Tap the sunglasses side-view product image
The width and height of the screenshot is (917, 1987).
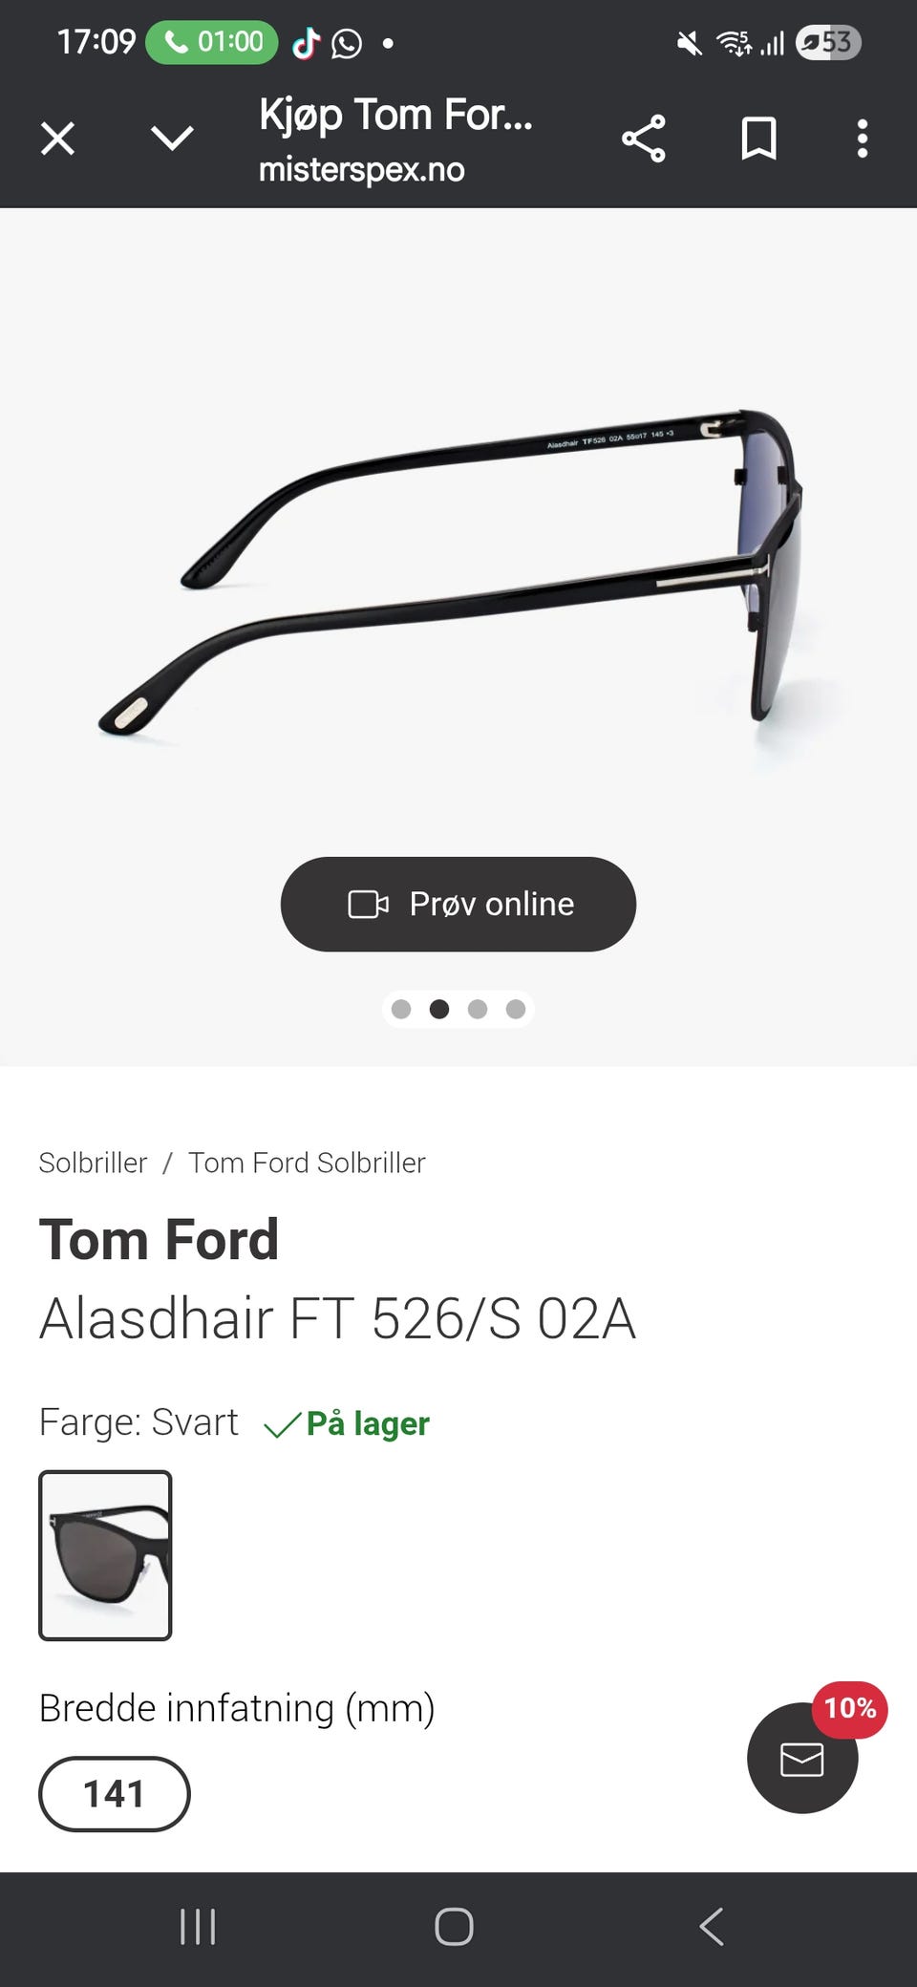click(x=458, y=573)
